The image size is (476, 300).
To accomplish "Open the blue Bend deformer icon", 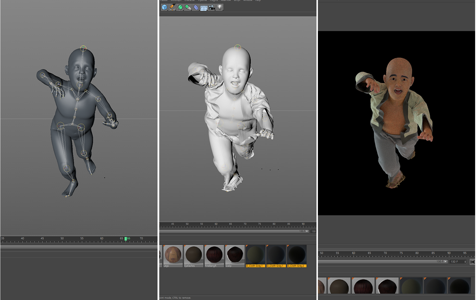I will [x=196, y=7].
